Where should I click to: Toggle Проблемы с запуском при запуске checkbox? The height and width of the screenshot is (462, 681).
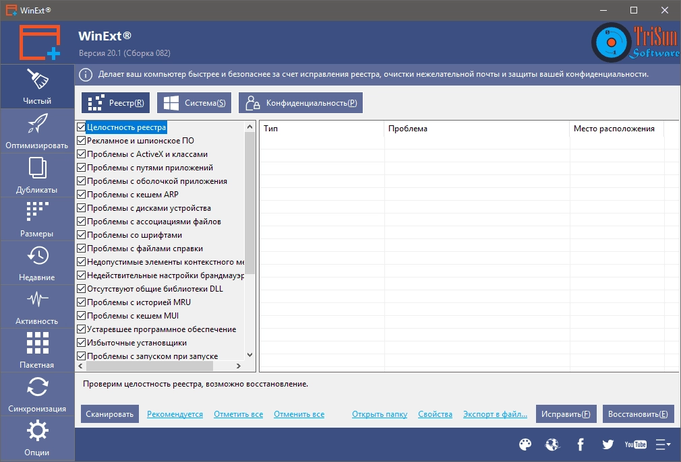click(81, 356)
